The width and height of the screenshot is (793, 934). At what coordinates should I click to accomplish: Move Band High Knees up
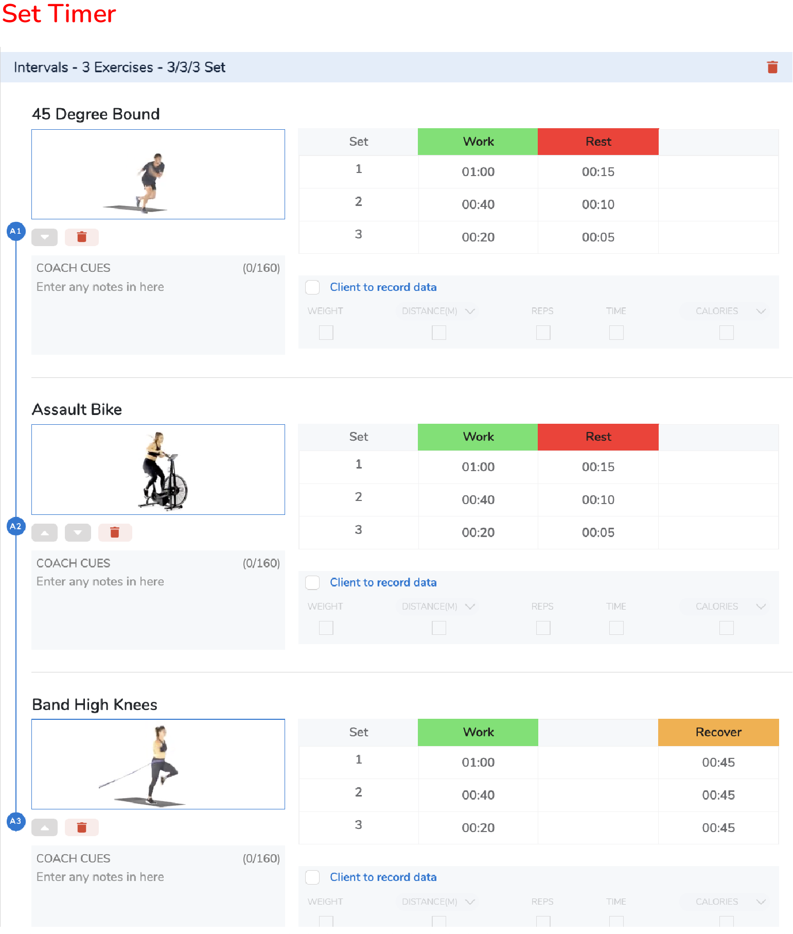(45, 828)
